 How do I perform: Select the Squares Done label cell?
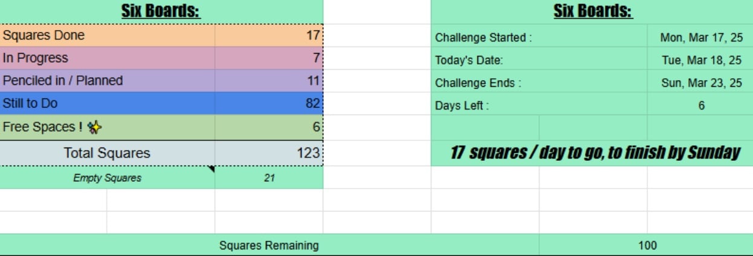(x=108, y=36)
